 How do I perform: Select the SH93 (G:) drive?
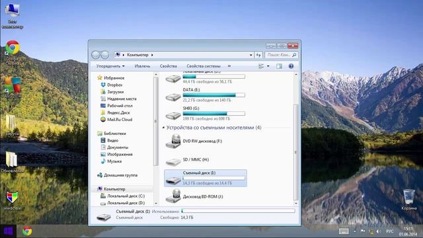(x=206, y=113)
